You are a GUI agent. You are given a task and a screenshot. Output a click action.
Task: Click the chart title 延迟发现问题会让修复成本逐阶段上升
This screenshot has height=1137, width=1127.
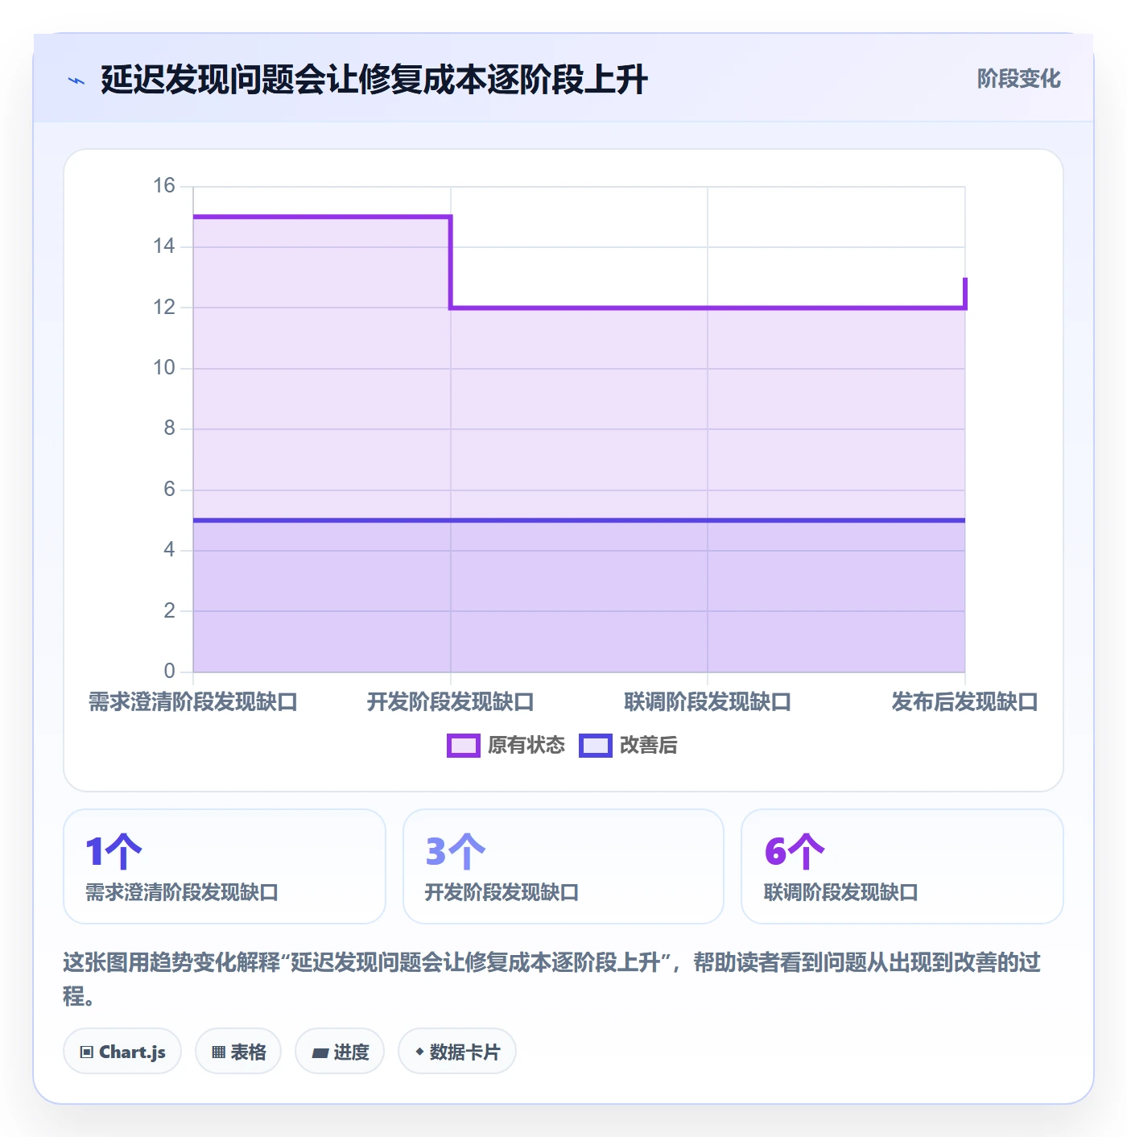click(374, 80)
